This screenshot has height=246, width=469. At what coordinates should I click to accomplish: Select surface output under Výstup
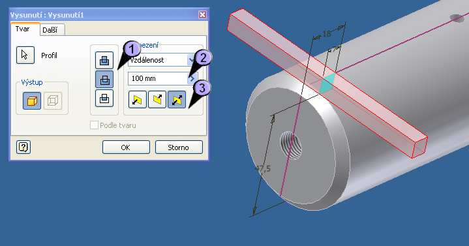click(53, 100)
